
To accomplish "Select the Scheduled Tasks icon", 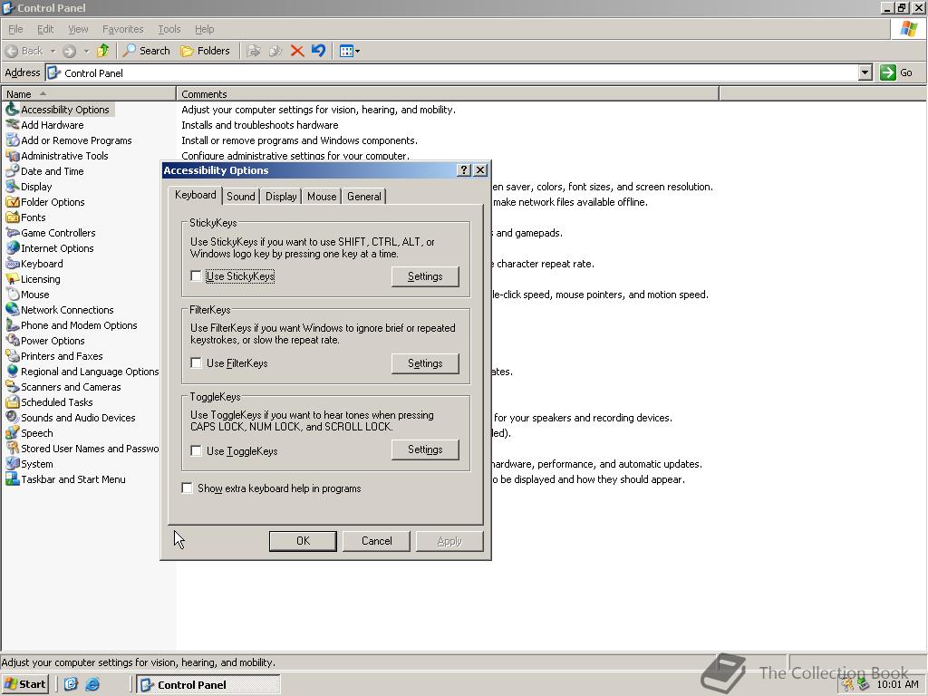I will click(12, 401).
